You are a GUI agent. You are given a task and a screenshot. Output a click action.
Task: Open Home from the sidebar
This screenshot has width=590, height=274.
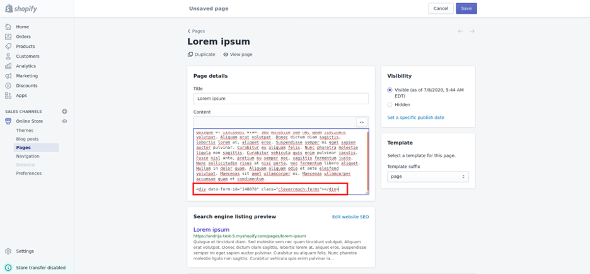(x=23, y=27)
